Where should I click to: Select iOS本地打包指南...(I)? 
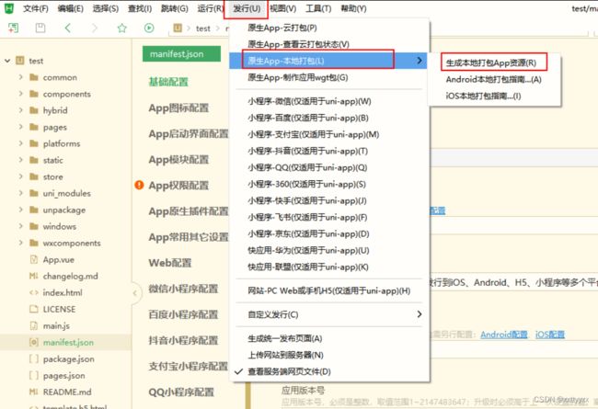(x=484, y=97)
